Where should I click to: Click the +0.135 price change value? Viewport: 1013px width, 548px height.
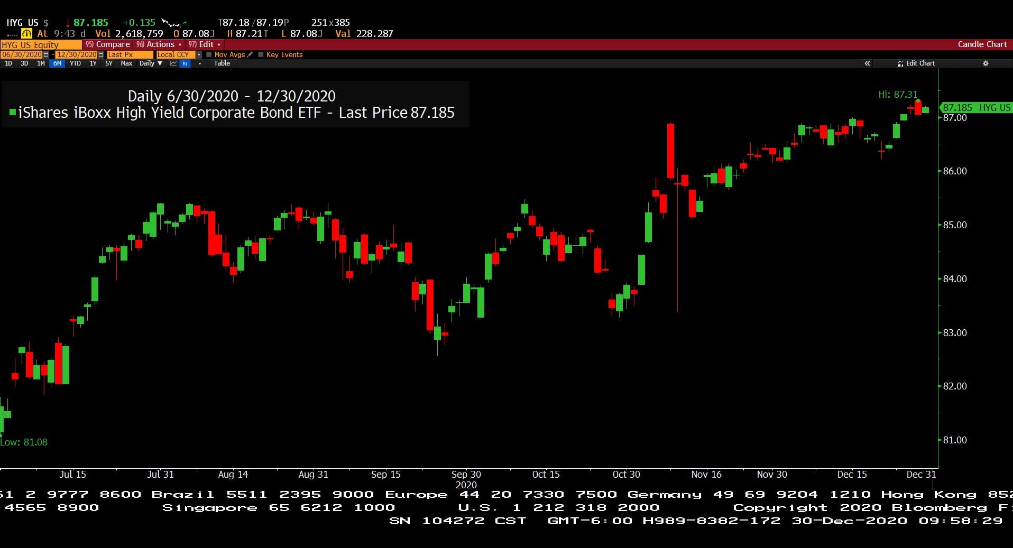point(139,23)
